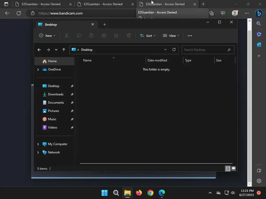266x199 pixels.
Task: Open Outlook icon in Edge sidebar
Action: point(259,45)
